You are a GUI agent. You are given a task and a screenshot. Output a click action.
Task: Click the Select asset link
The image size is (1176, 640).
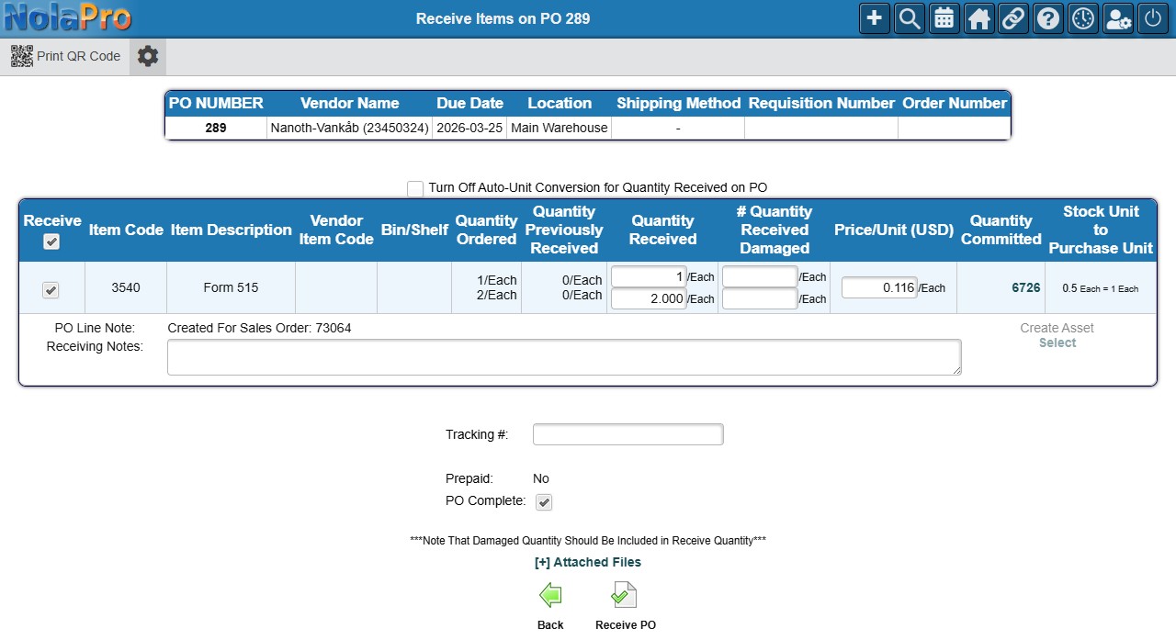(x=1057, y=342)
